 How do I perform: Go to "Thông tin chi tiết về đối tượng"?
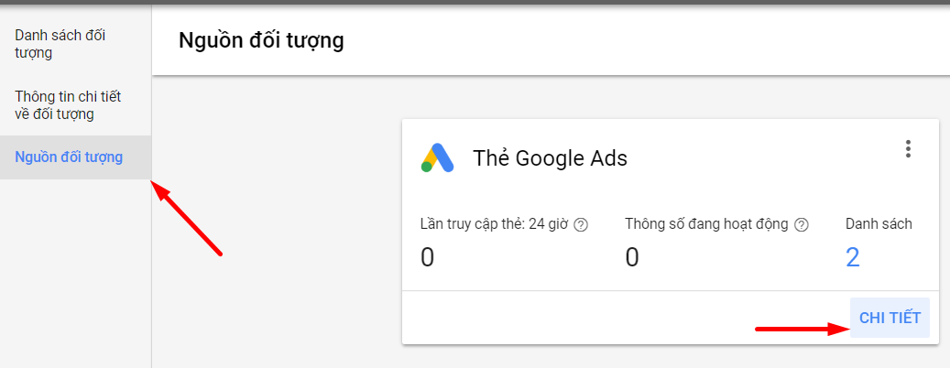click(68, 105)
